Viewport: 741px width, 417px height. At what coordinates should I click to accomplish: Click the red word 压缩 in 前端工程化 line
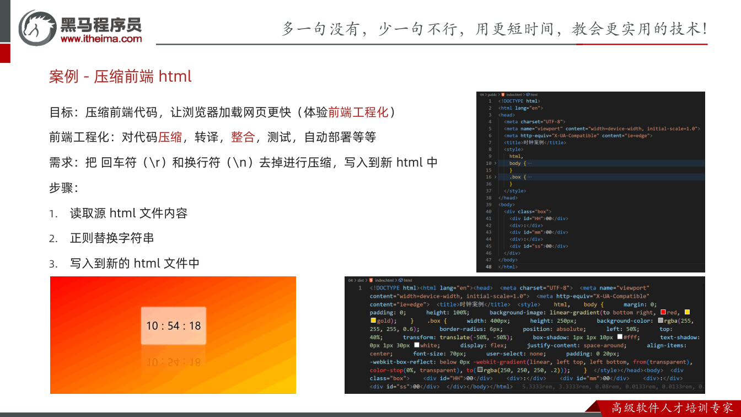click(170, 137)
